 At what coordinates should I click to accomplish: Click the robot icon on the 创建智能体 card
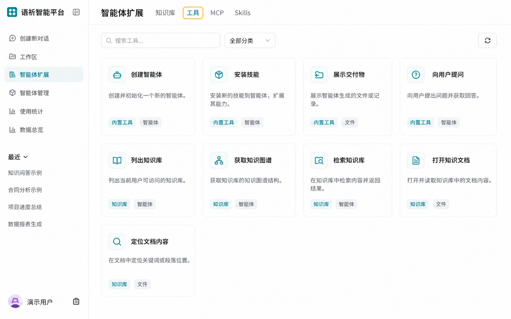(117, 75)
